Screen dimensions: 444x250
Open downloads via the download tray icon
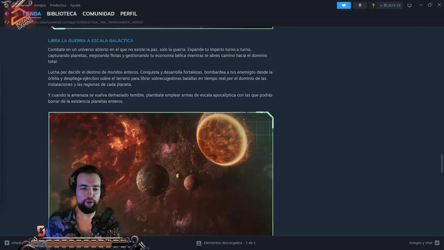(199, 243)
